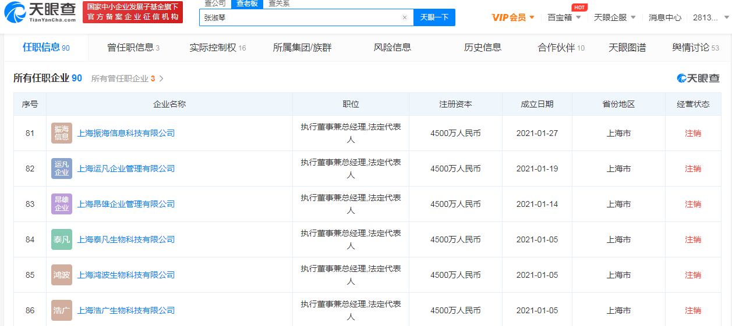The image size is (732, 326).
Task: Click the 振海信息 company logo icon
Action: point(62,133)
